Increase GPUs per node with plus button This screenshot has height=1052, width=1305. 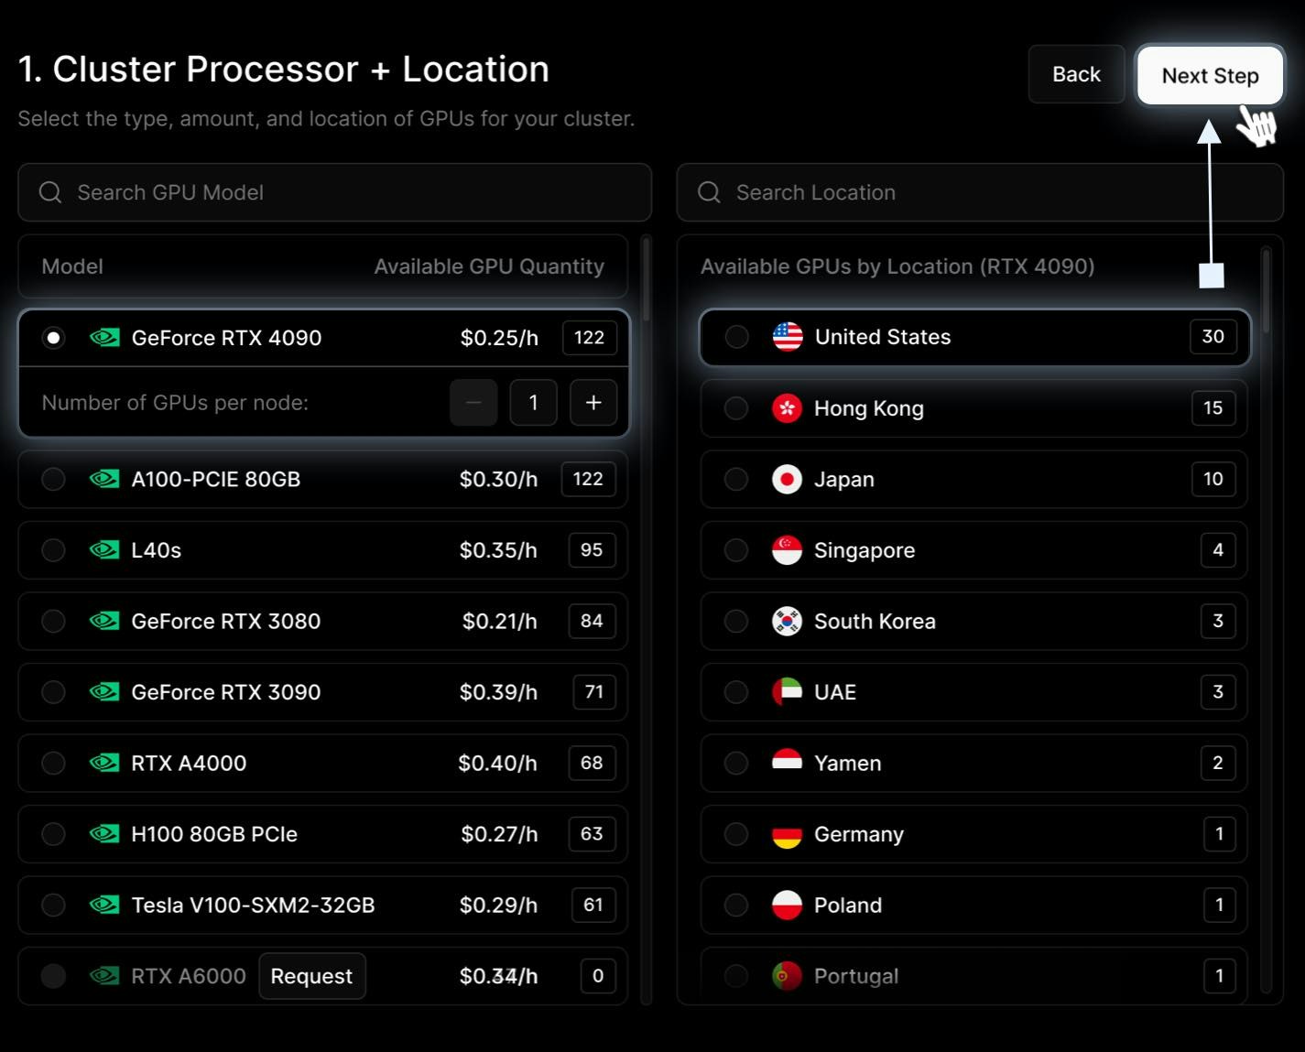593,403
